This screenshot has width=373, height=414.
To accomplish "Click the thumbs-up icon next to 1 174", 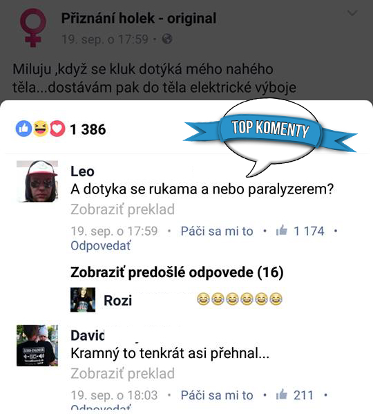I will click(x=282, y=230).
